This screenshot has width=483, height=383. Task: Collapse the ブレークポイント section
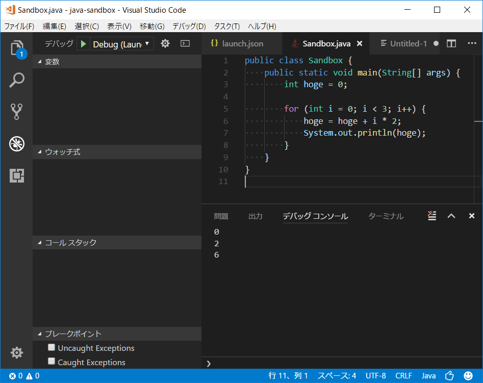(117, 334)
